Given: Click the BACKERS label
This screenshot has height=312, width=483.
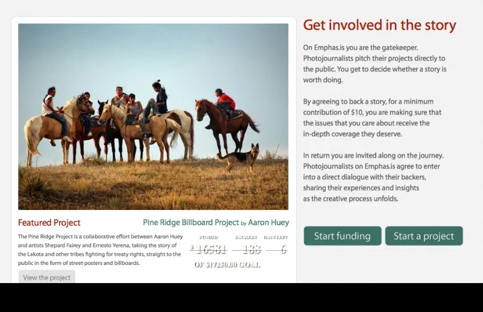Looking at the screenshot, I should [246, 237].
